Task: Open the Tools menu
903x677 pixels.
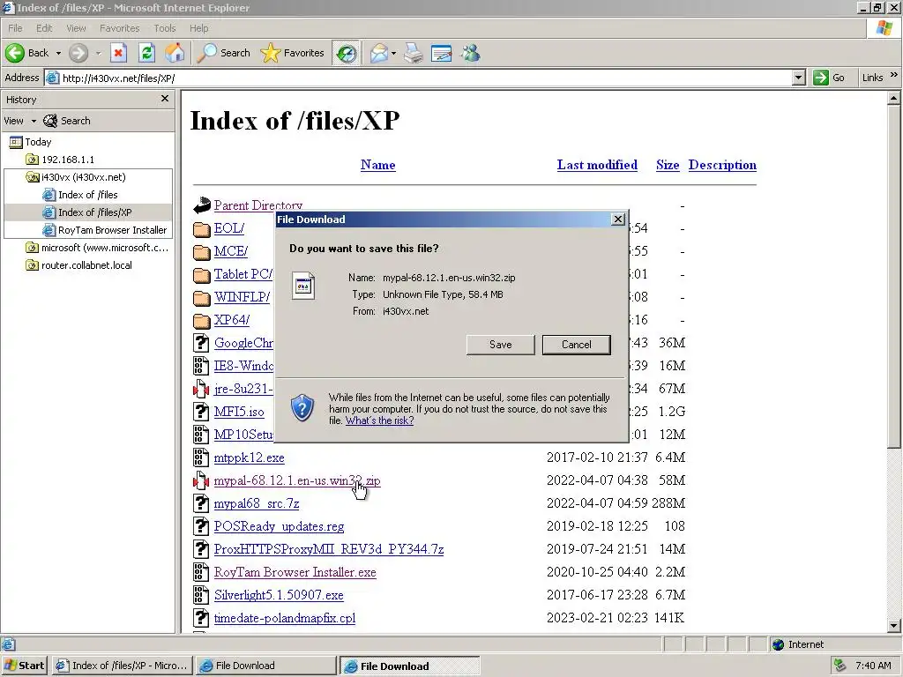Action: pos(165,28)
